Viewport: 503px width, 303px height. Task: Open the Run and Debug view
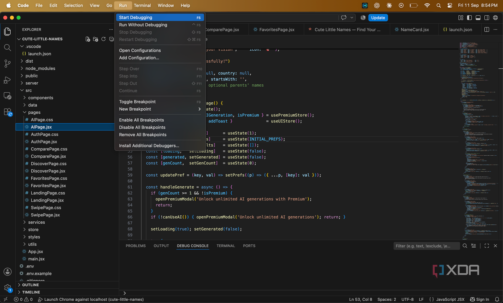click(7, 80)
